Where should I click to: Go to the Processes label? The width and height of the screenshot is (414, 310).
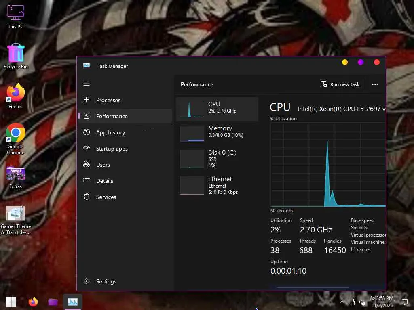(108, 100)
